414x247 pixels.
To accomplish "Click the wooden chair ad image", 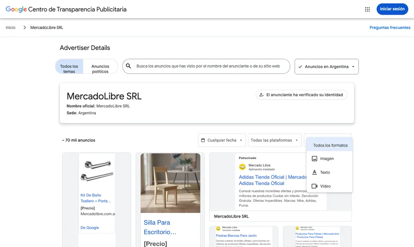I will click(170, 183).
